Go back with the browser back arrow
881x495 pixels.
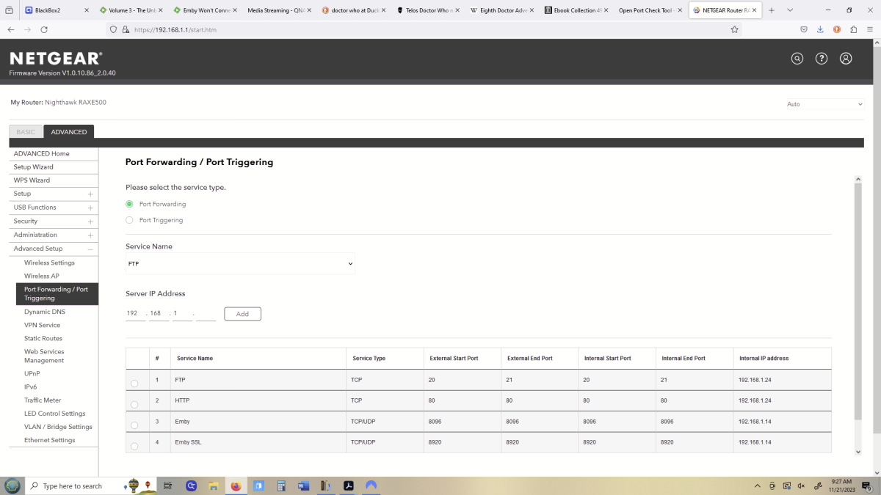tap(10, 29)
